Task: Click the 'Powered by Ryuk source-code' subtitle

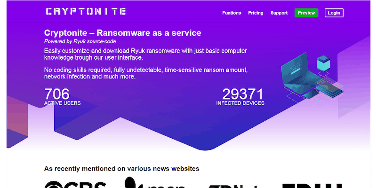Action: click(x=80, y=41)
